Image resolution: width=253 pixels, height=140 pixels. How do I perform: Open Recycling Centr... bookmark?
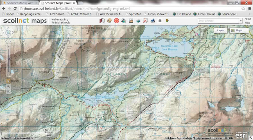[30, 14]
